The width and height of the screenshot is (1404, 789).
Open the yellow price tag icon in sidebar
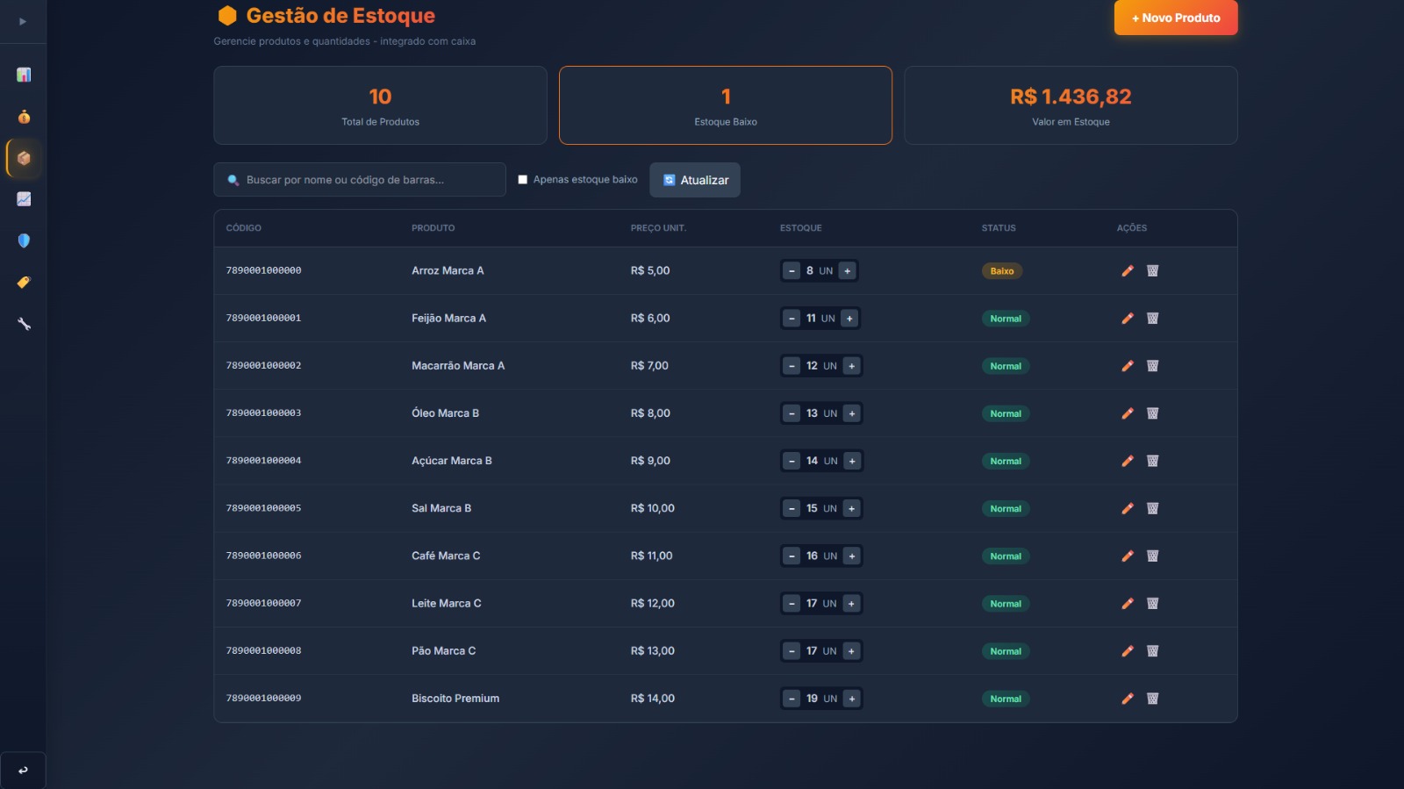[x=24, y=282]
